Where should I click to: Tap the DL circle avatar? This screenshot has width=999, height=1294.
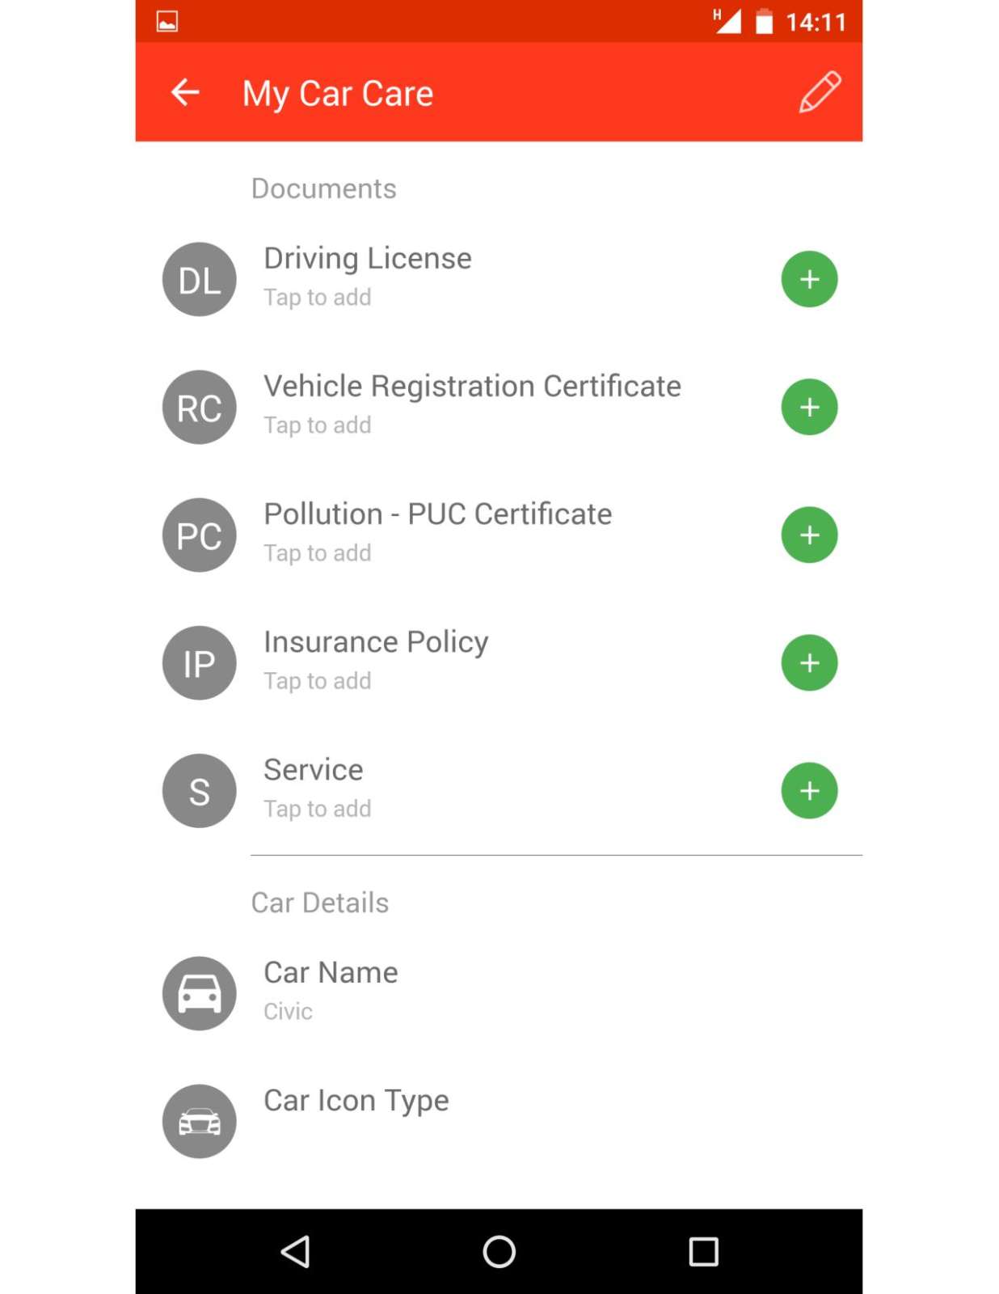(200, 279)
